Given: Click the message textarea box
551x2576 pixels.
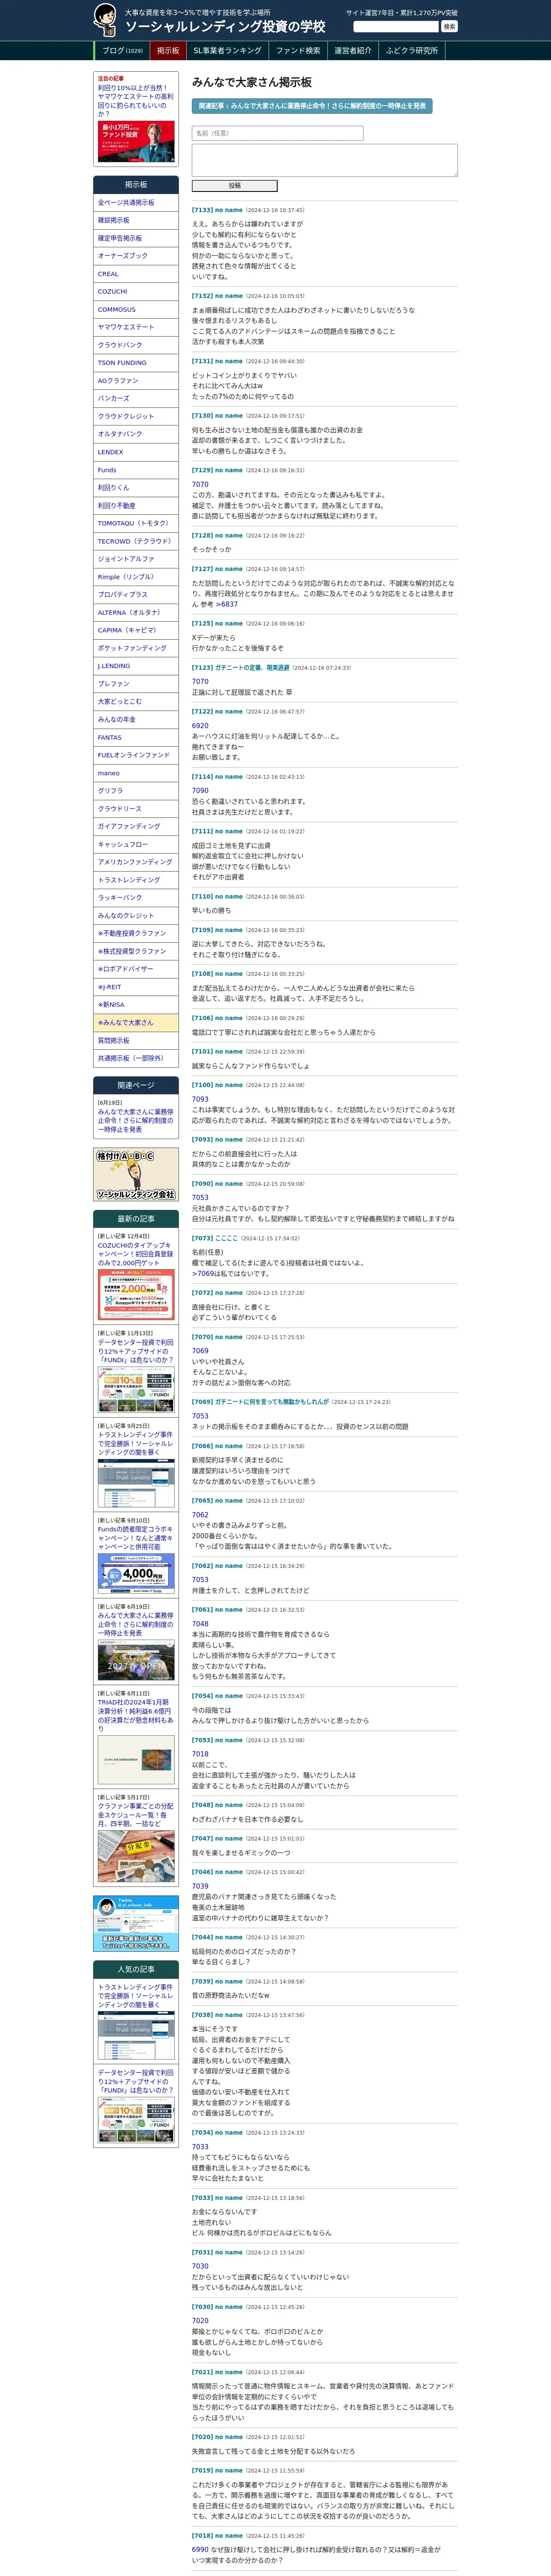Looking at the screenshot, I should coord(324,160).
